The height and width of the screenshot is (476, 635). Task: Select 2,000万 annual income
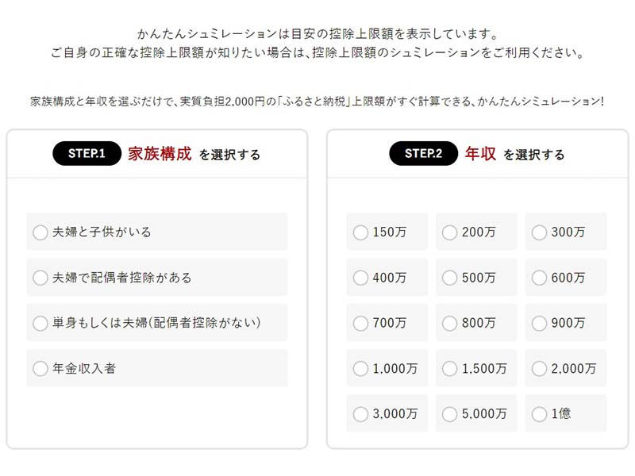[540, 368]
